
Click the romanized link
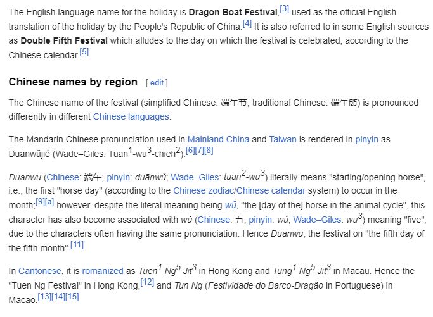tap(103, 271)
